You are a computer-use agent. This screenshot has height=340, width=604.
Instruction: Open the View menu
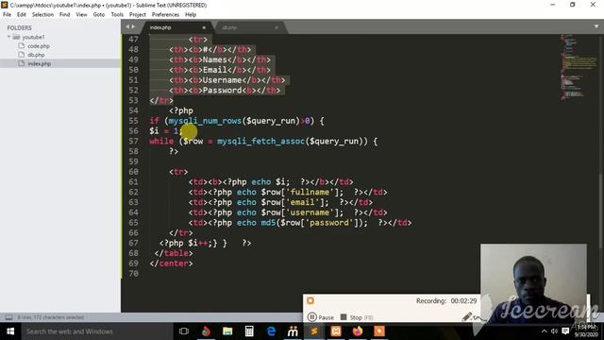(x=81, y=15)
